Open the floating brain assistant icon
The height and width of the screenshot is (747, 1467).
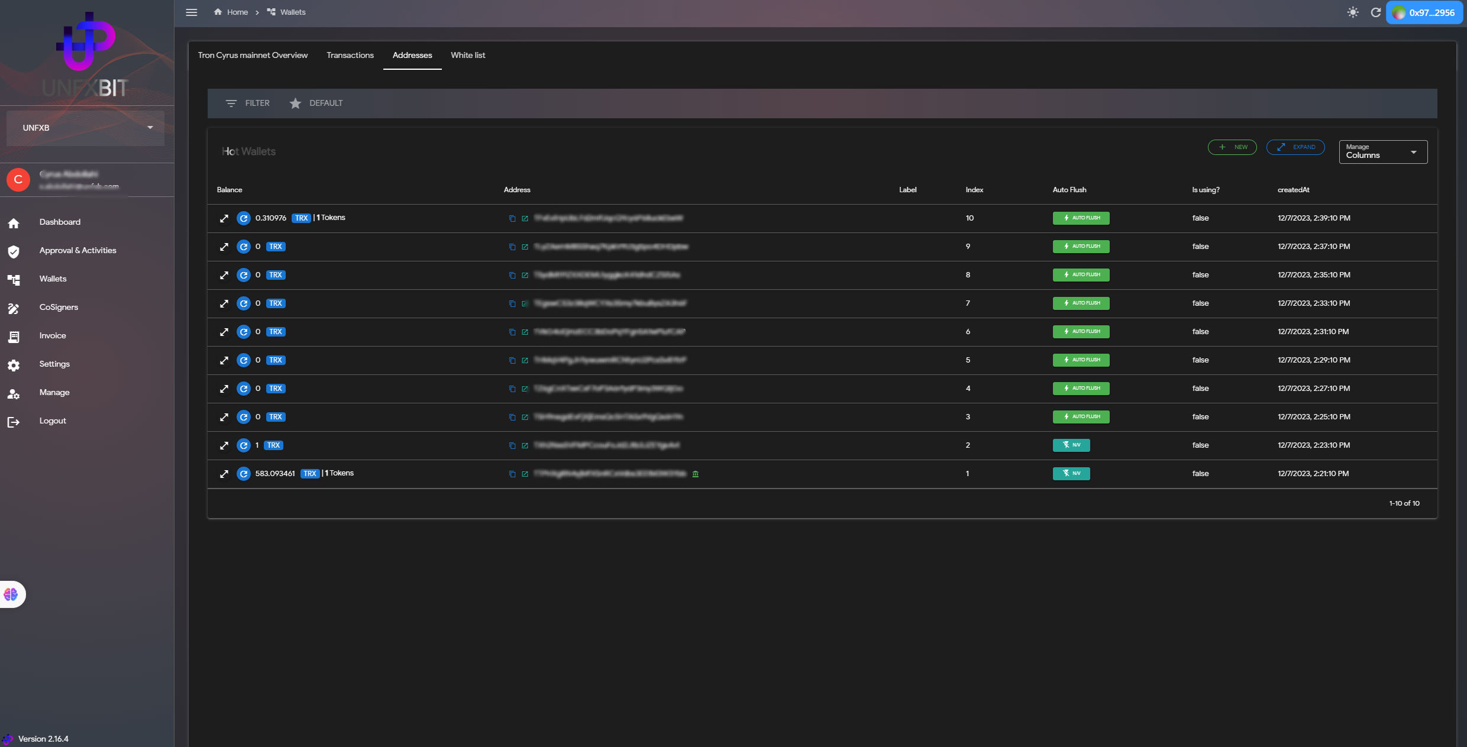tap(11, 594)
